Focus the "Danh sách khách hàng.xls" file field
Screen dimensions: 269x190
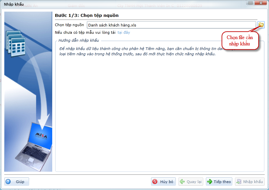click(x=171, y=25)
